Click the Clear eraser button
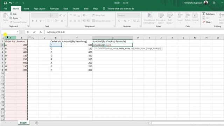Screen dimensions: 224x126 [x=207, y=22]
